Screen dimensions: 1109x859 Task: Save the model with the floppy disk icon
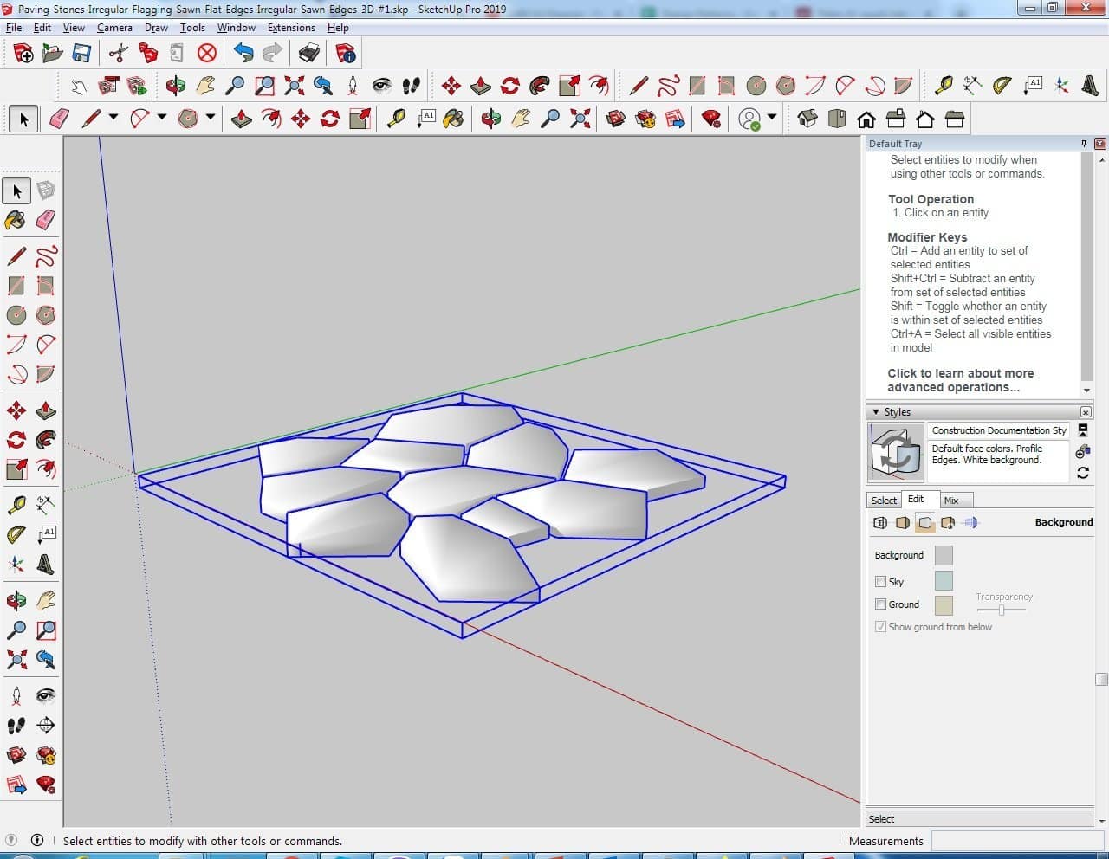(81, 54)
